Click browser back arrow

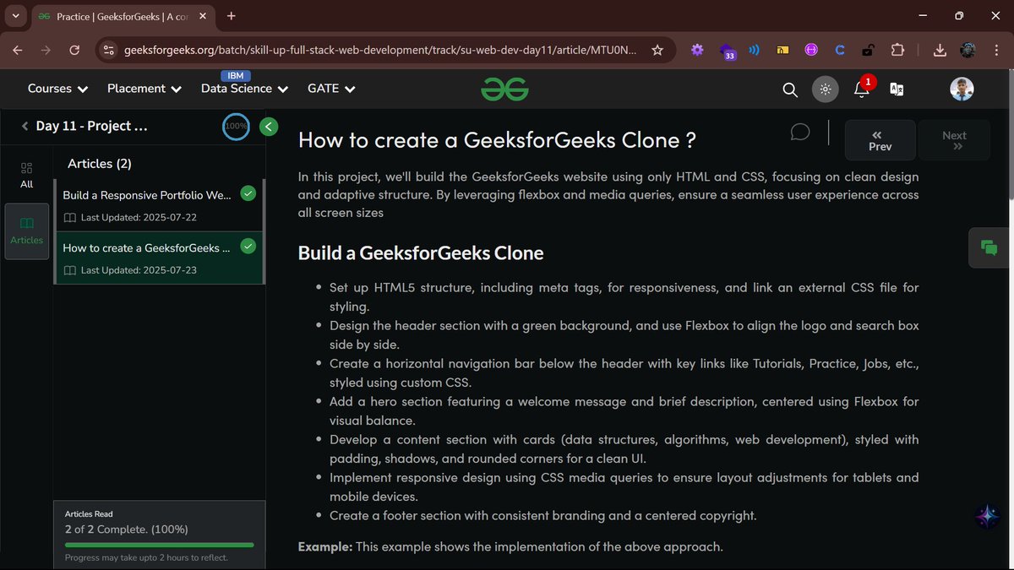[x=18, y=50]
